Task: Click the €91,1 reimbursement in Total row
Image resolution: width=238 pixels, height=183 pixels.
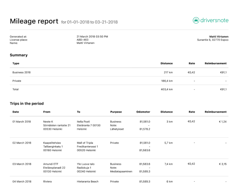Action: pyautogui.click(x=223, y=90)
